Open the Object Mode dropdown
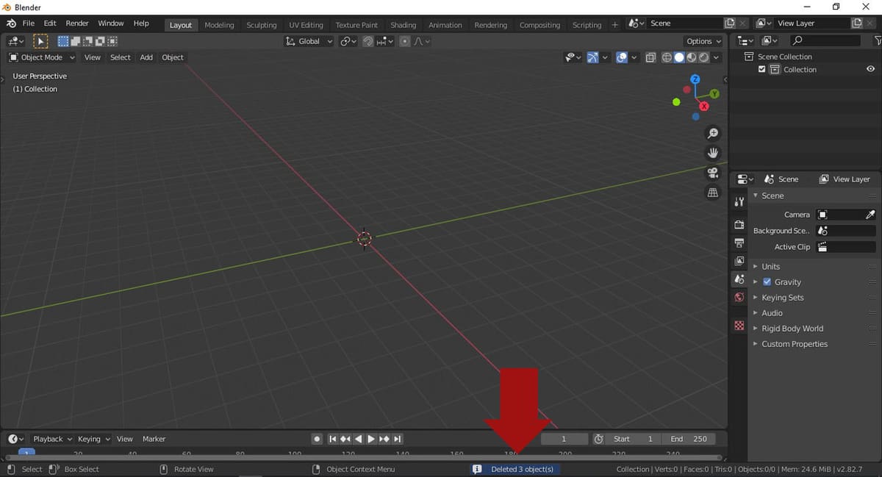 pyautogui.click(x=41, y=57)
